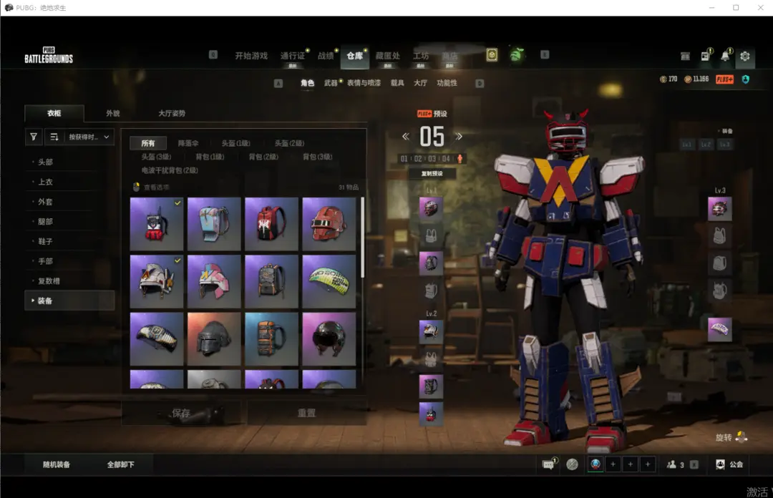This screenshot has width=773, height=498.
Task: Filter by 背包 (3级) items
Action: [318, 157]
